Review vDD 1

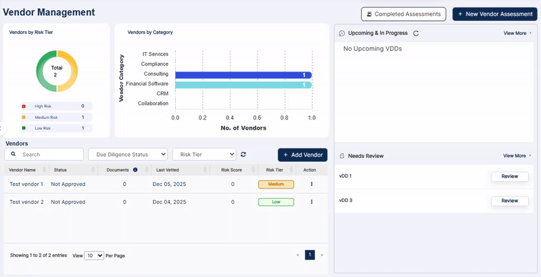pyautogui.click(x=510, y=176)
